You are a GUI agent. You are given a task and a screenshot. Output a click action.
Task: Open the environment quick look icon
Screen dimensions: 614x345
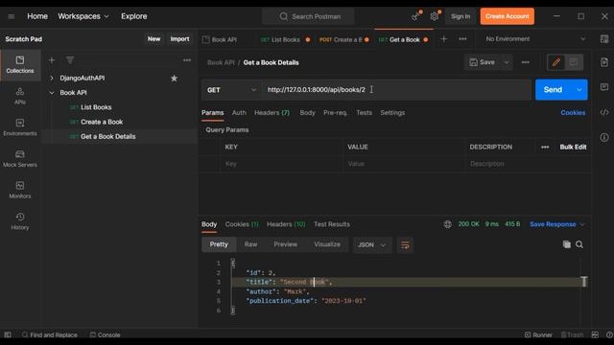tap(604, 39)
